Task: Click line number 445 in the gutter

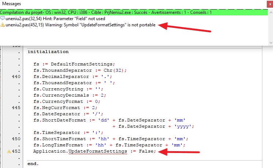Action: [16, 108]
